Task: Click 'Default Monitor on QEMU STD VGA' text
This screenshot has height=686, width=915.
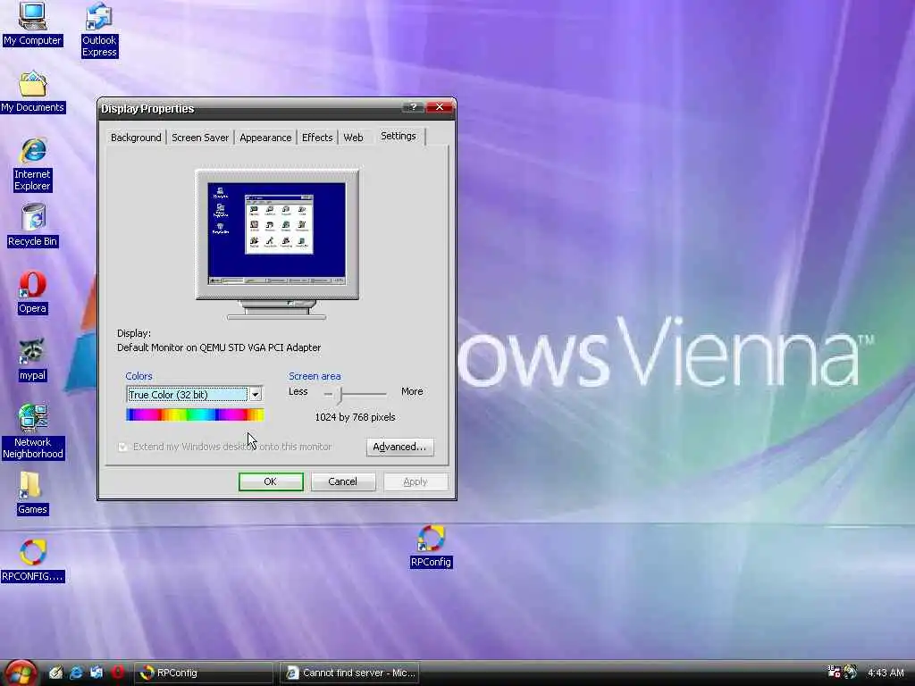Action: coord(219,347)
